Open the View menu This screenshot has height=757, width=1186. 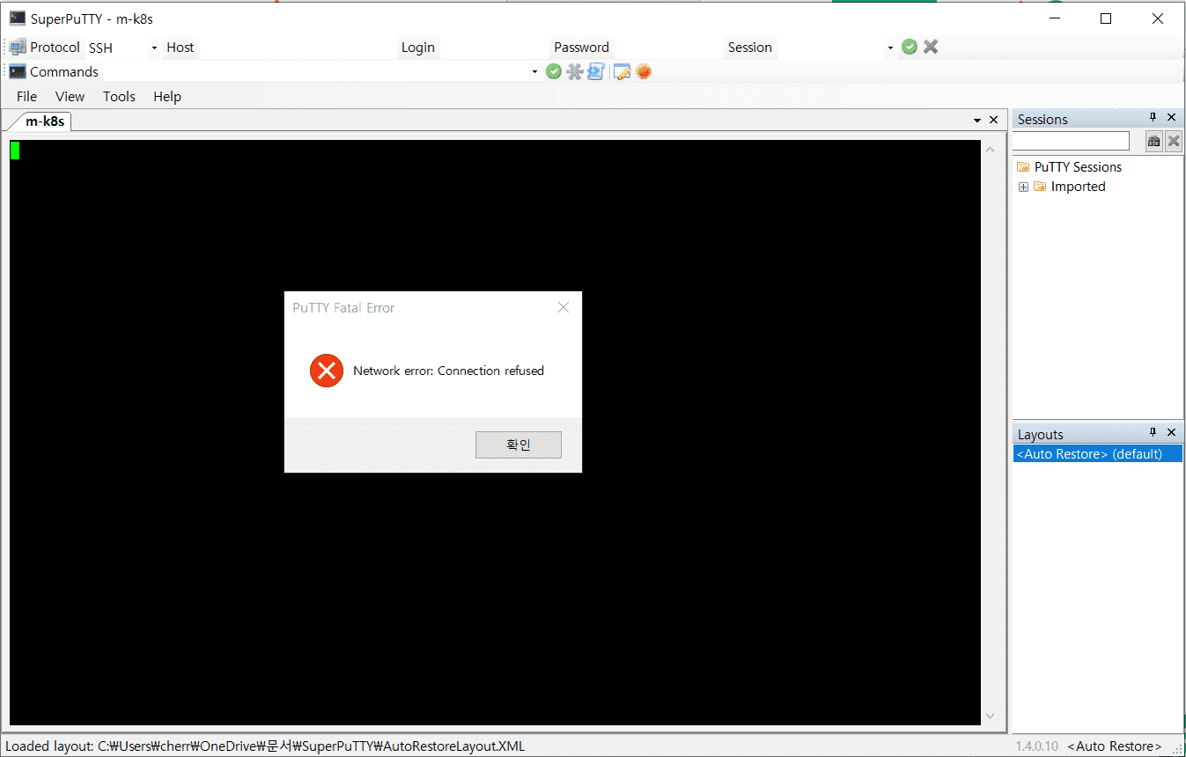tap(70, 97)
